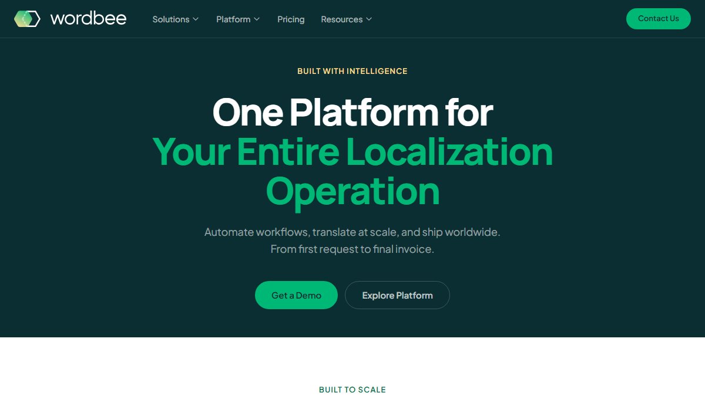Click 'From first request to final invoice.' text

(352, 249)
